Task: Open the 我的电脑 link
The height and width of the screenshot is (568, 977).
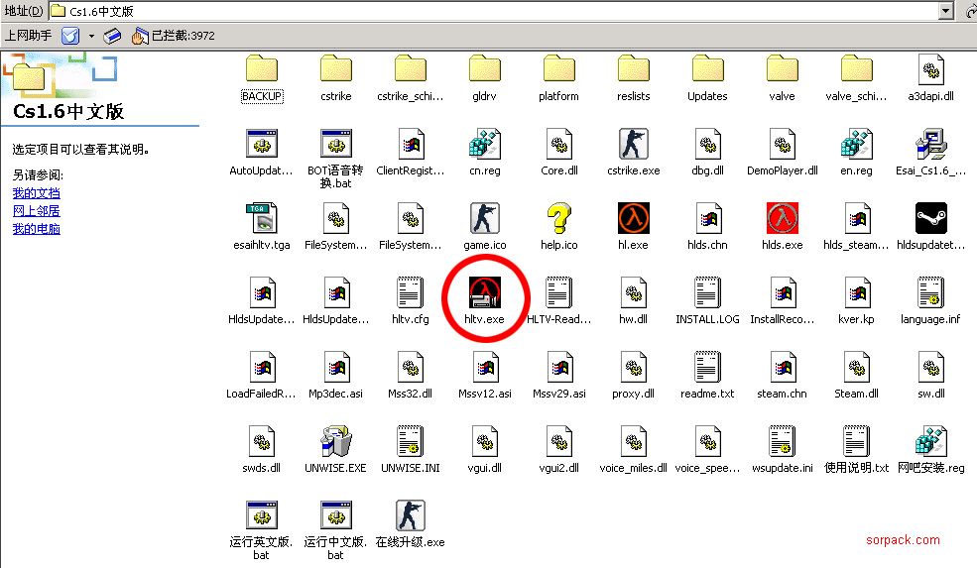Action: (36, 229)
